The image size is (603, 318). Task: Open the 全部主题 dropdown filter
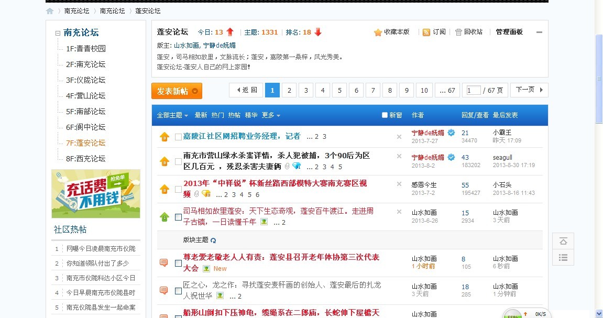172,115
